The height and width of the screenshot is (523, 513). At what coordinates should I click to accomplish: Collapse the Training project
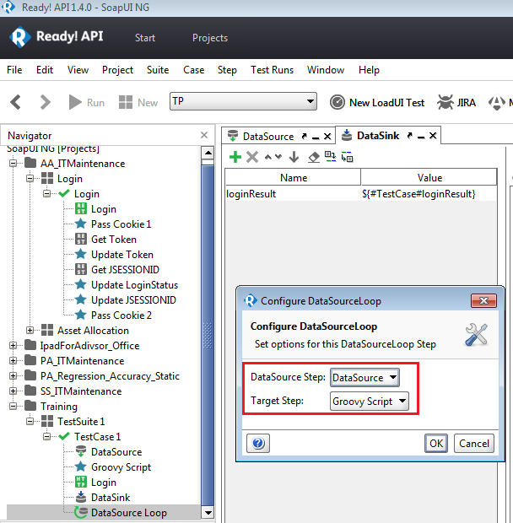pyautogui.click(x=13, y=407)
